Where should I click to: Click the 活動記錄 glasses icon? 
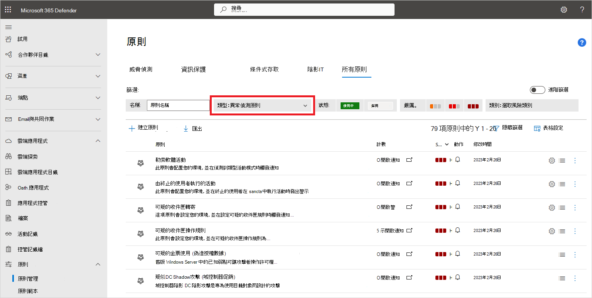click(x=8, y=234)
